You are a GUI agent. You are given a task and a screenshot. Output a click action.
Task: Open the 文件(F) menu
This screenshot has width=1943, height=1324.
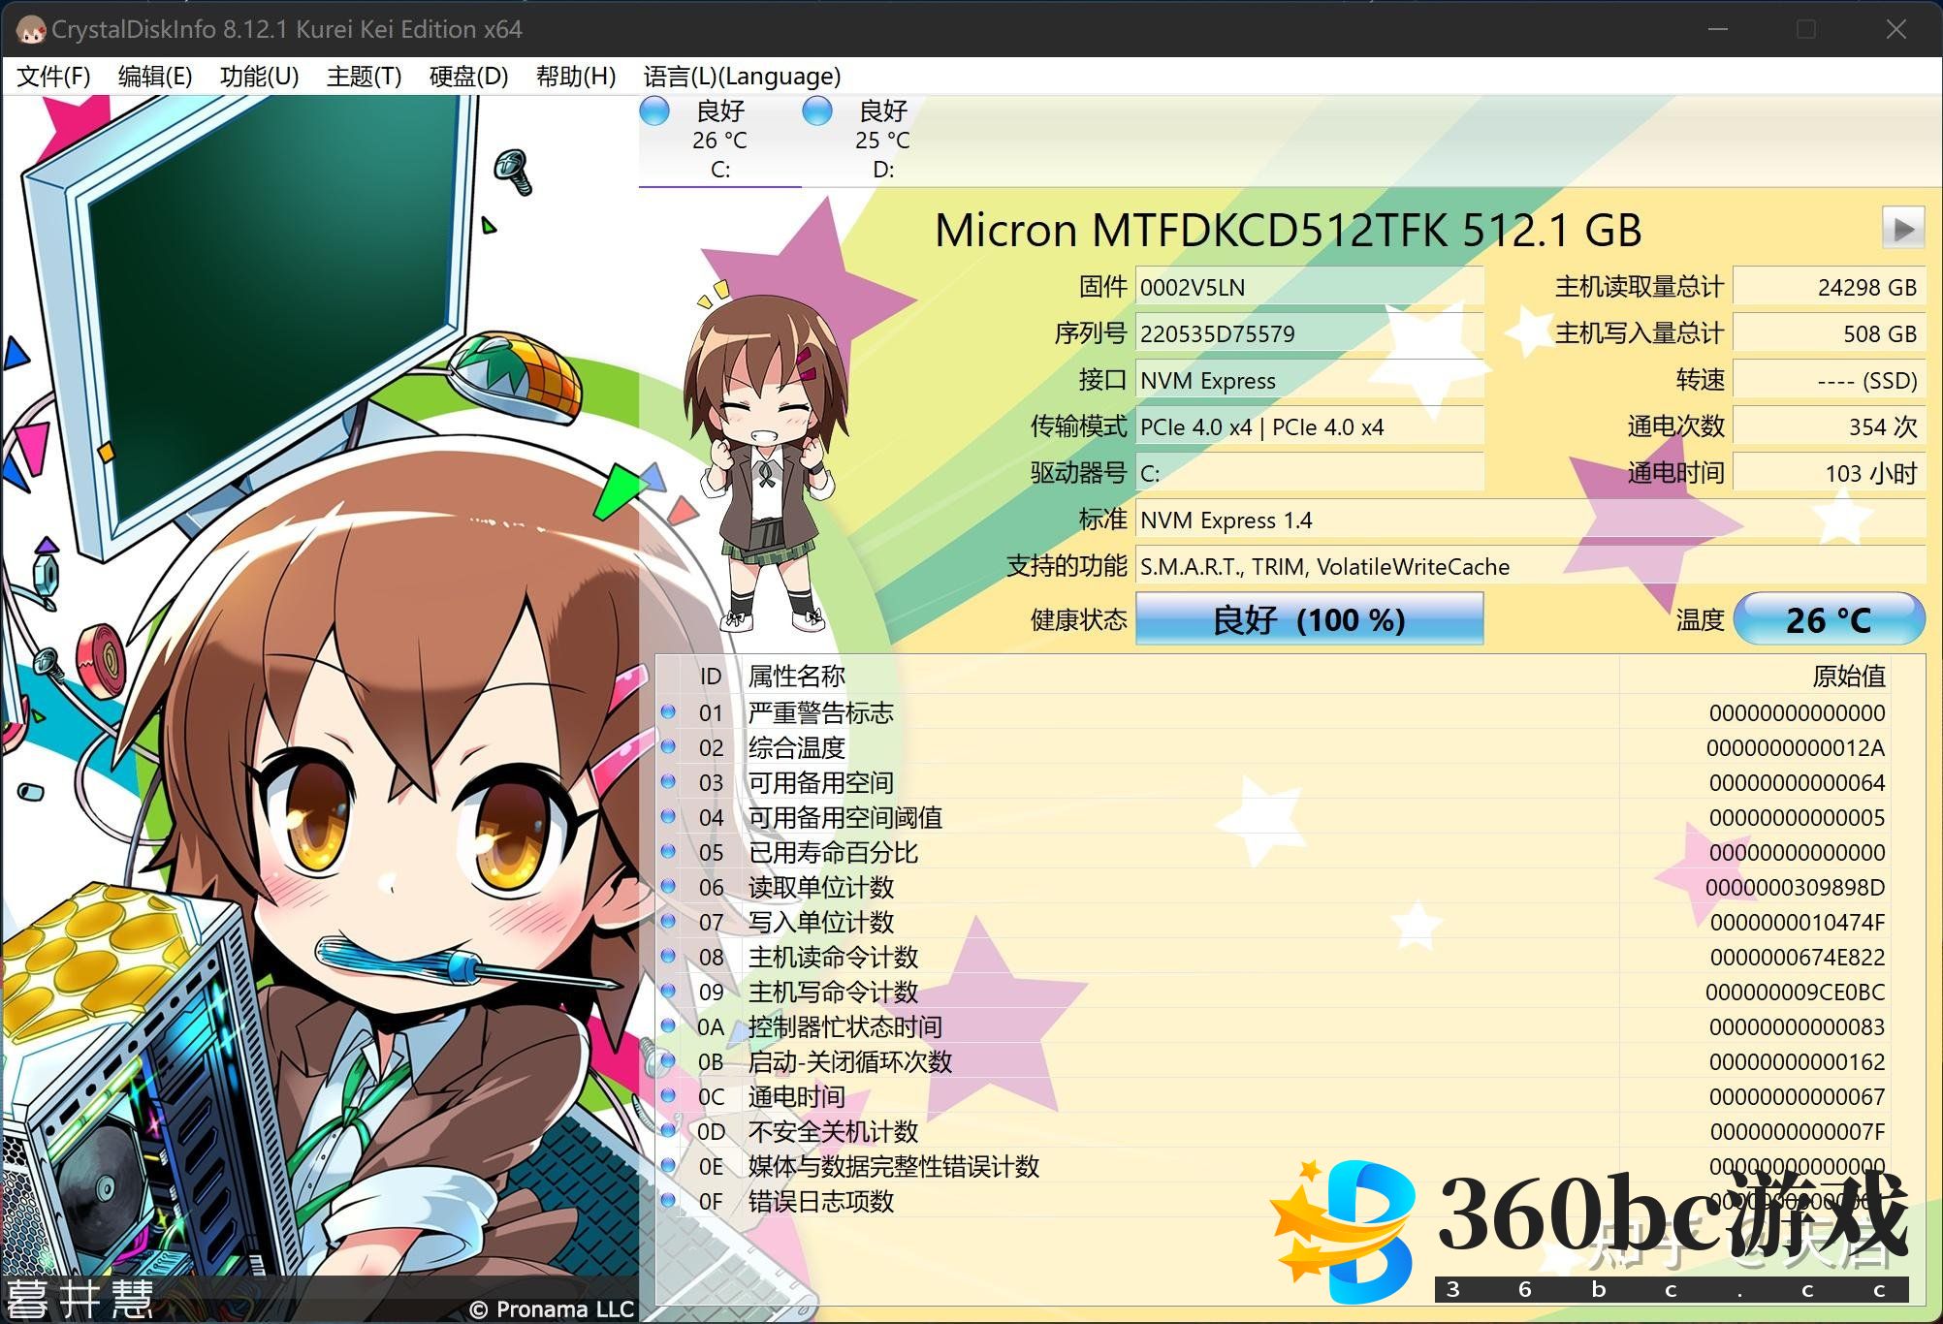point(53,77)
